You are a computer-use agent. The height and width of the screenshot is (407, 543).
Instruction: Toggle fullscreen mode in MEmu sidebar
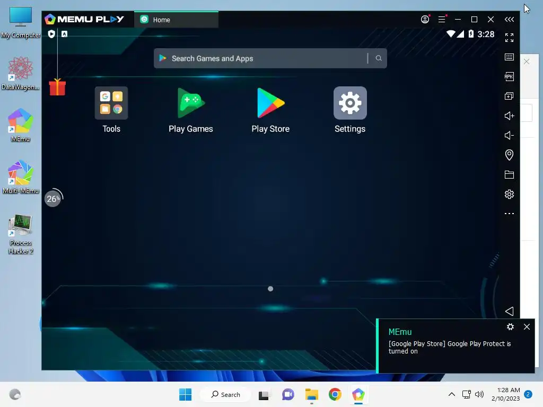coord(509,38)
